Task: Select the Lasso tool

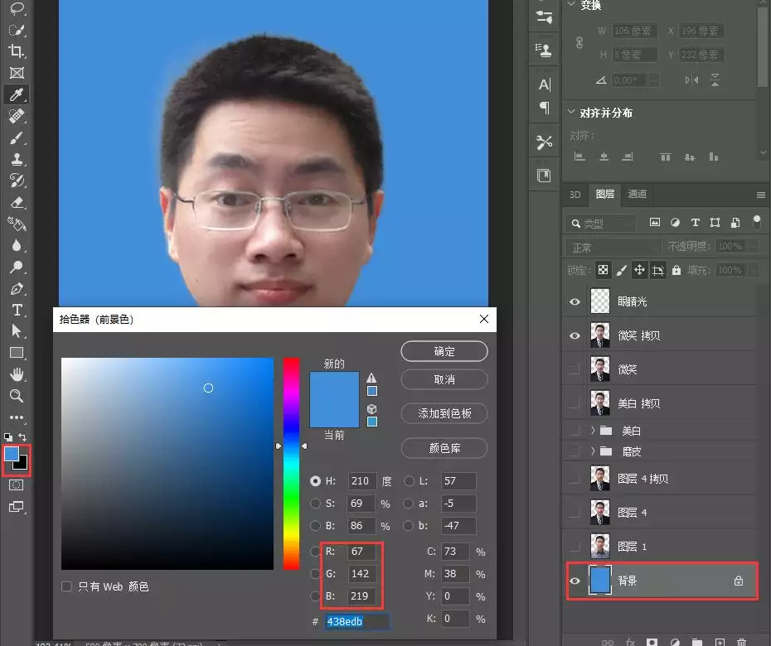Action: point(17,8)
